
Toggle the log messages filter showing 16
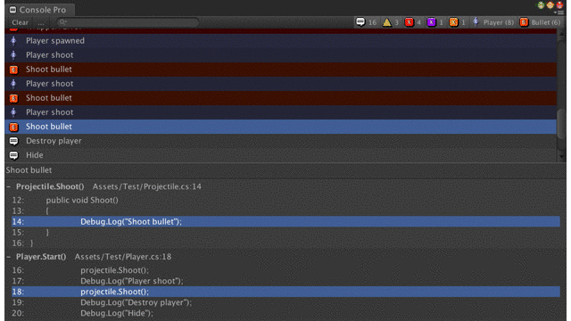coord(367,22)
